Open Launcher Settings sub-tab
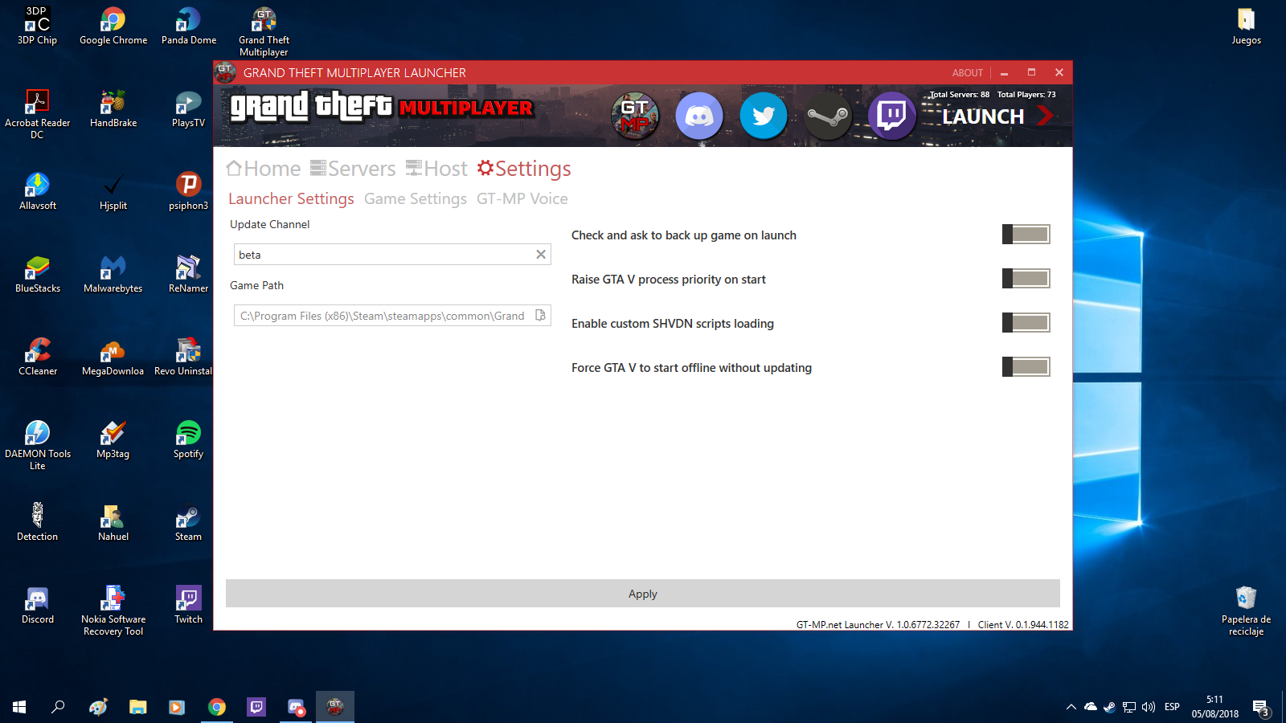The image size is (1286, 723). click(291, 198)
